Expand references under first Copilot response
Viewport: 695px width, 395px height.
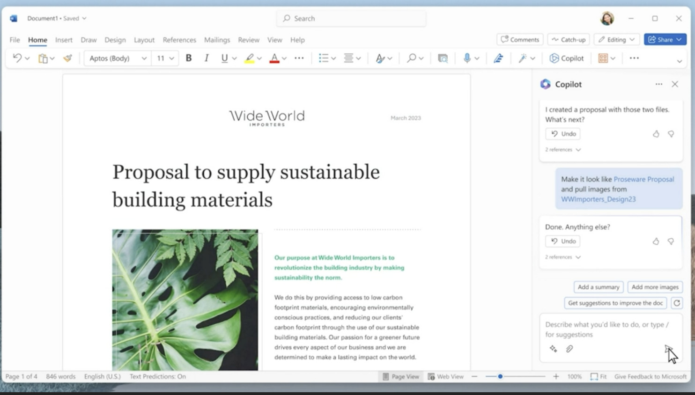(563, 150)
